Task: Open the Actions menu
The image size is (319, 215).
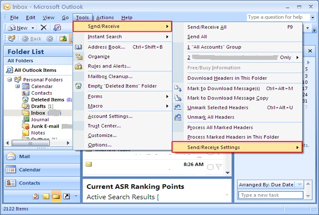Action: point(105,18)
